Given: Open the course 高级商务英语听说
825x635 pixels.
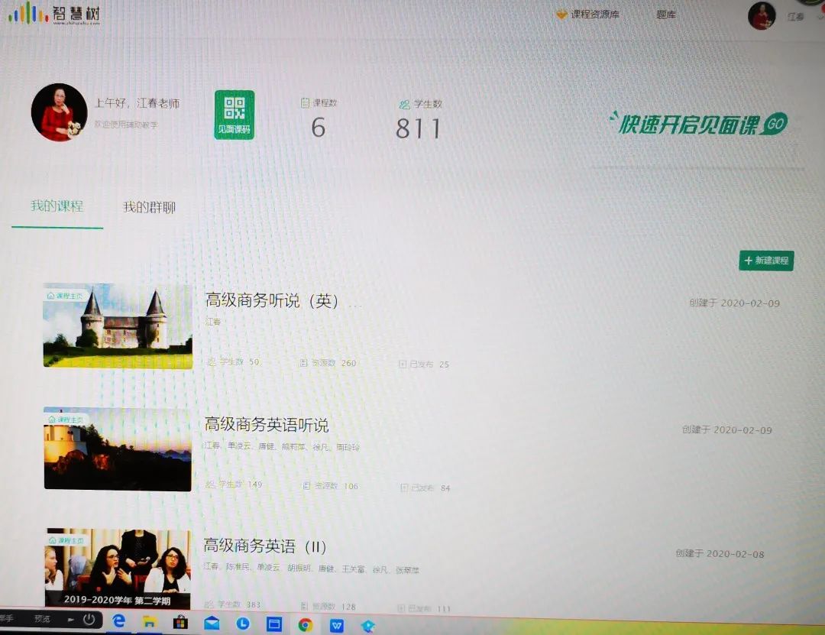Looking at the screenshot, I should 267,424.
